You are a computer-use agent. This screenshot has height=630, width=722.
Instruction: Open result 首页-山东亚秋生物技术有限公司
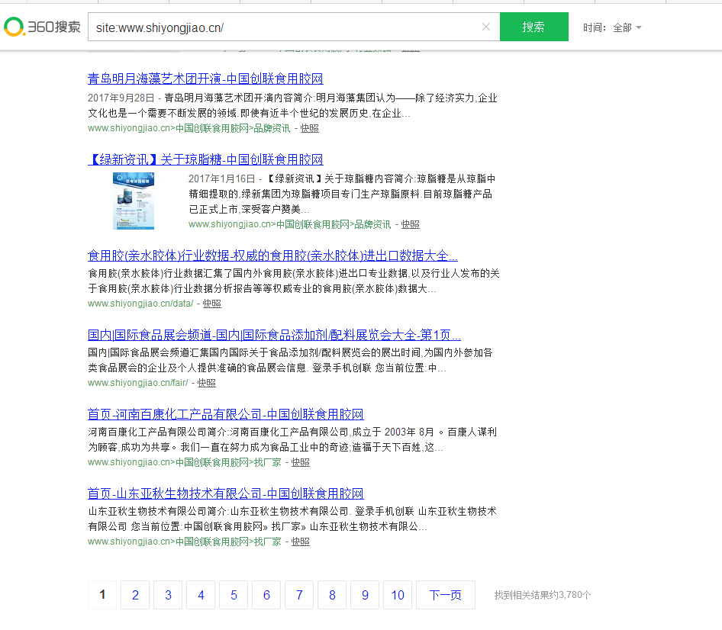pyautogui.click(x=226, y=493)
